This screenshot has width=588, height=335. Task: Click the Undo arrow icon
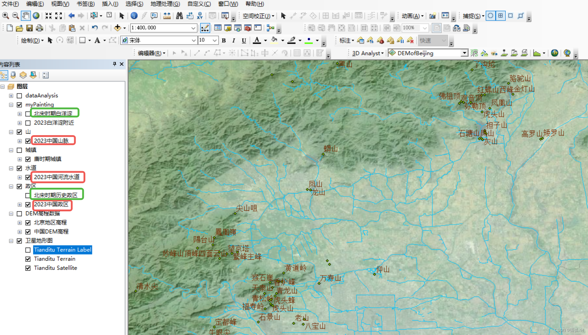[x=95, y=28]
